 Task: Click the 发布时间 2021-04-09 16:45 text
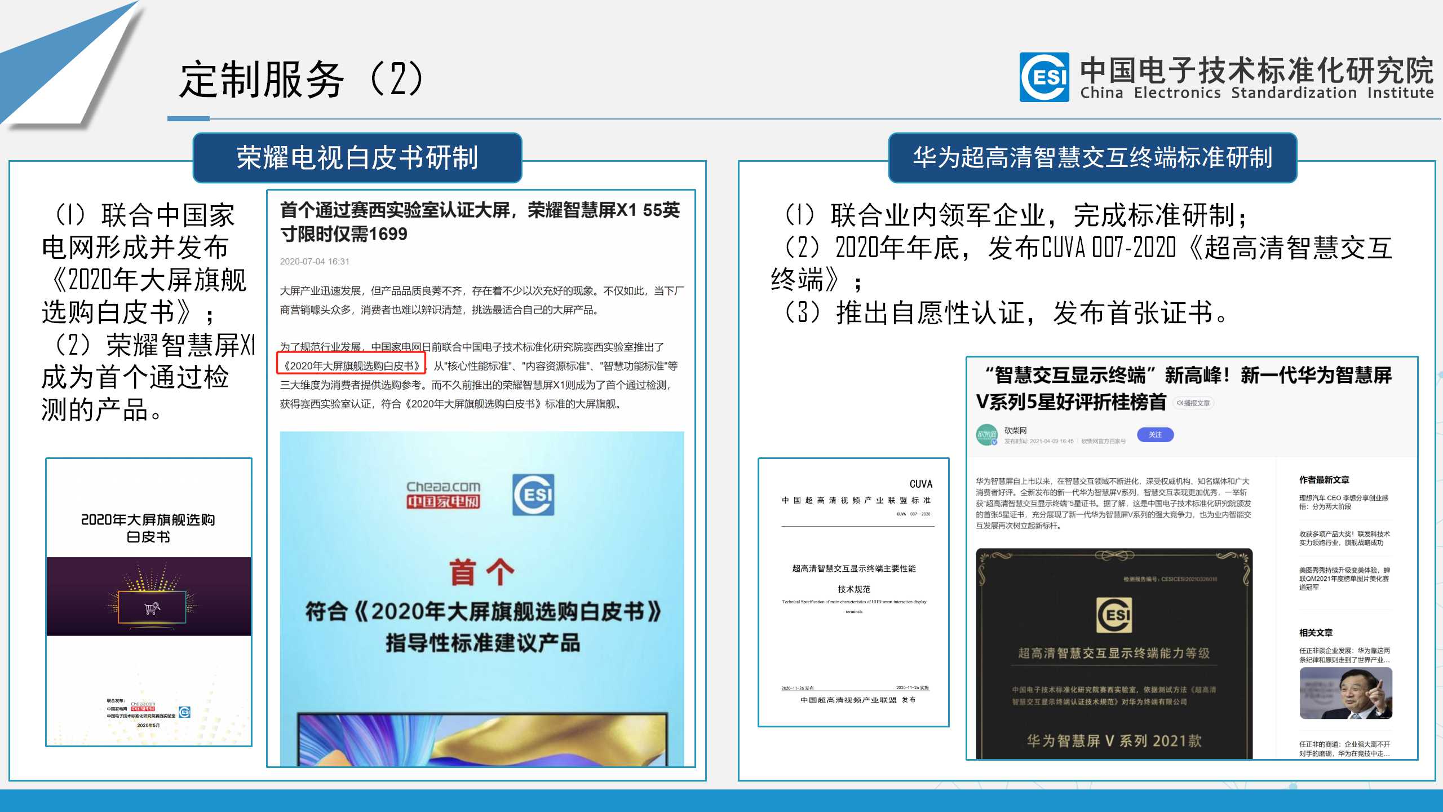pyautogui.click(x=1038, y=442)
